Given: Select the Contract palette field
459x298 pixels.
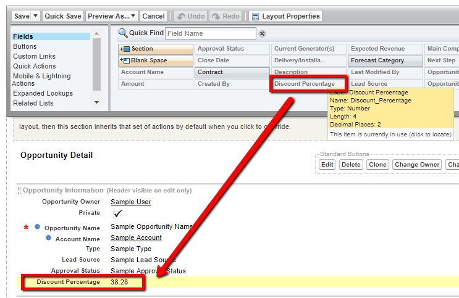Looking at the screenshot, I should 232,72.
